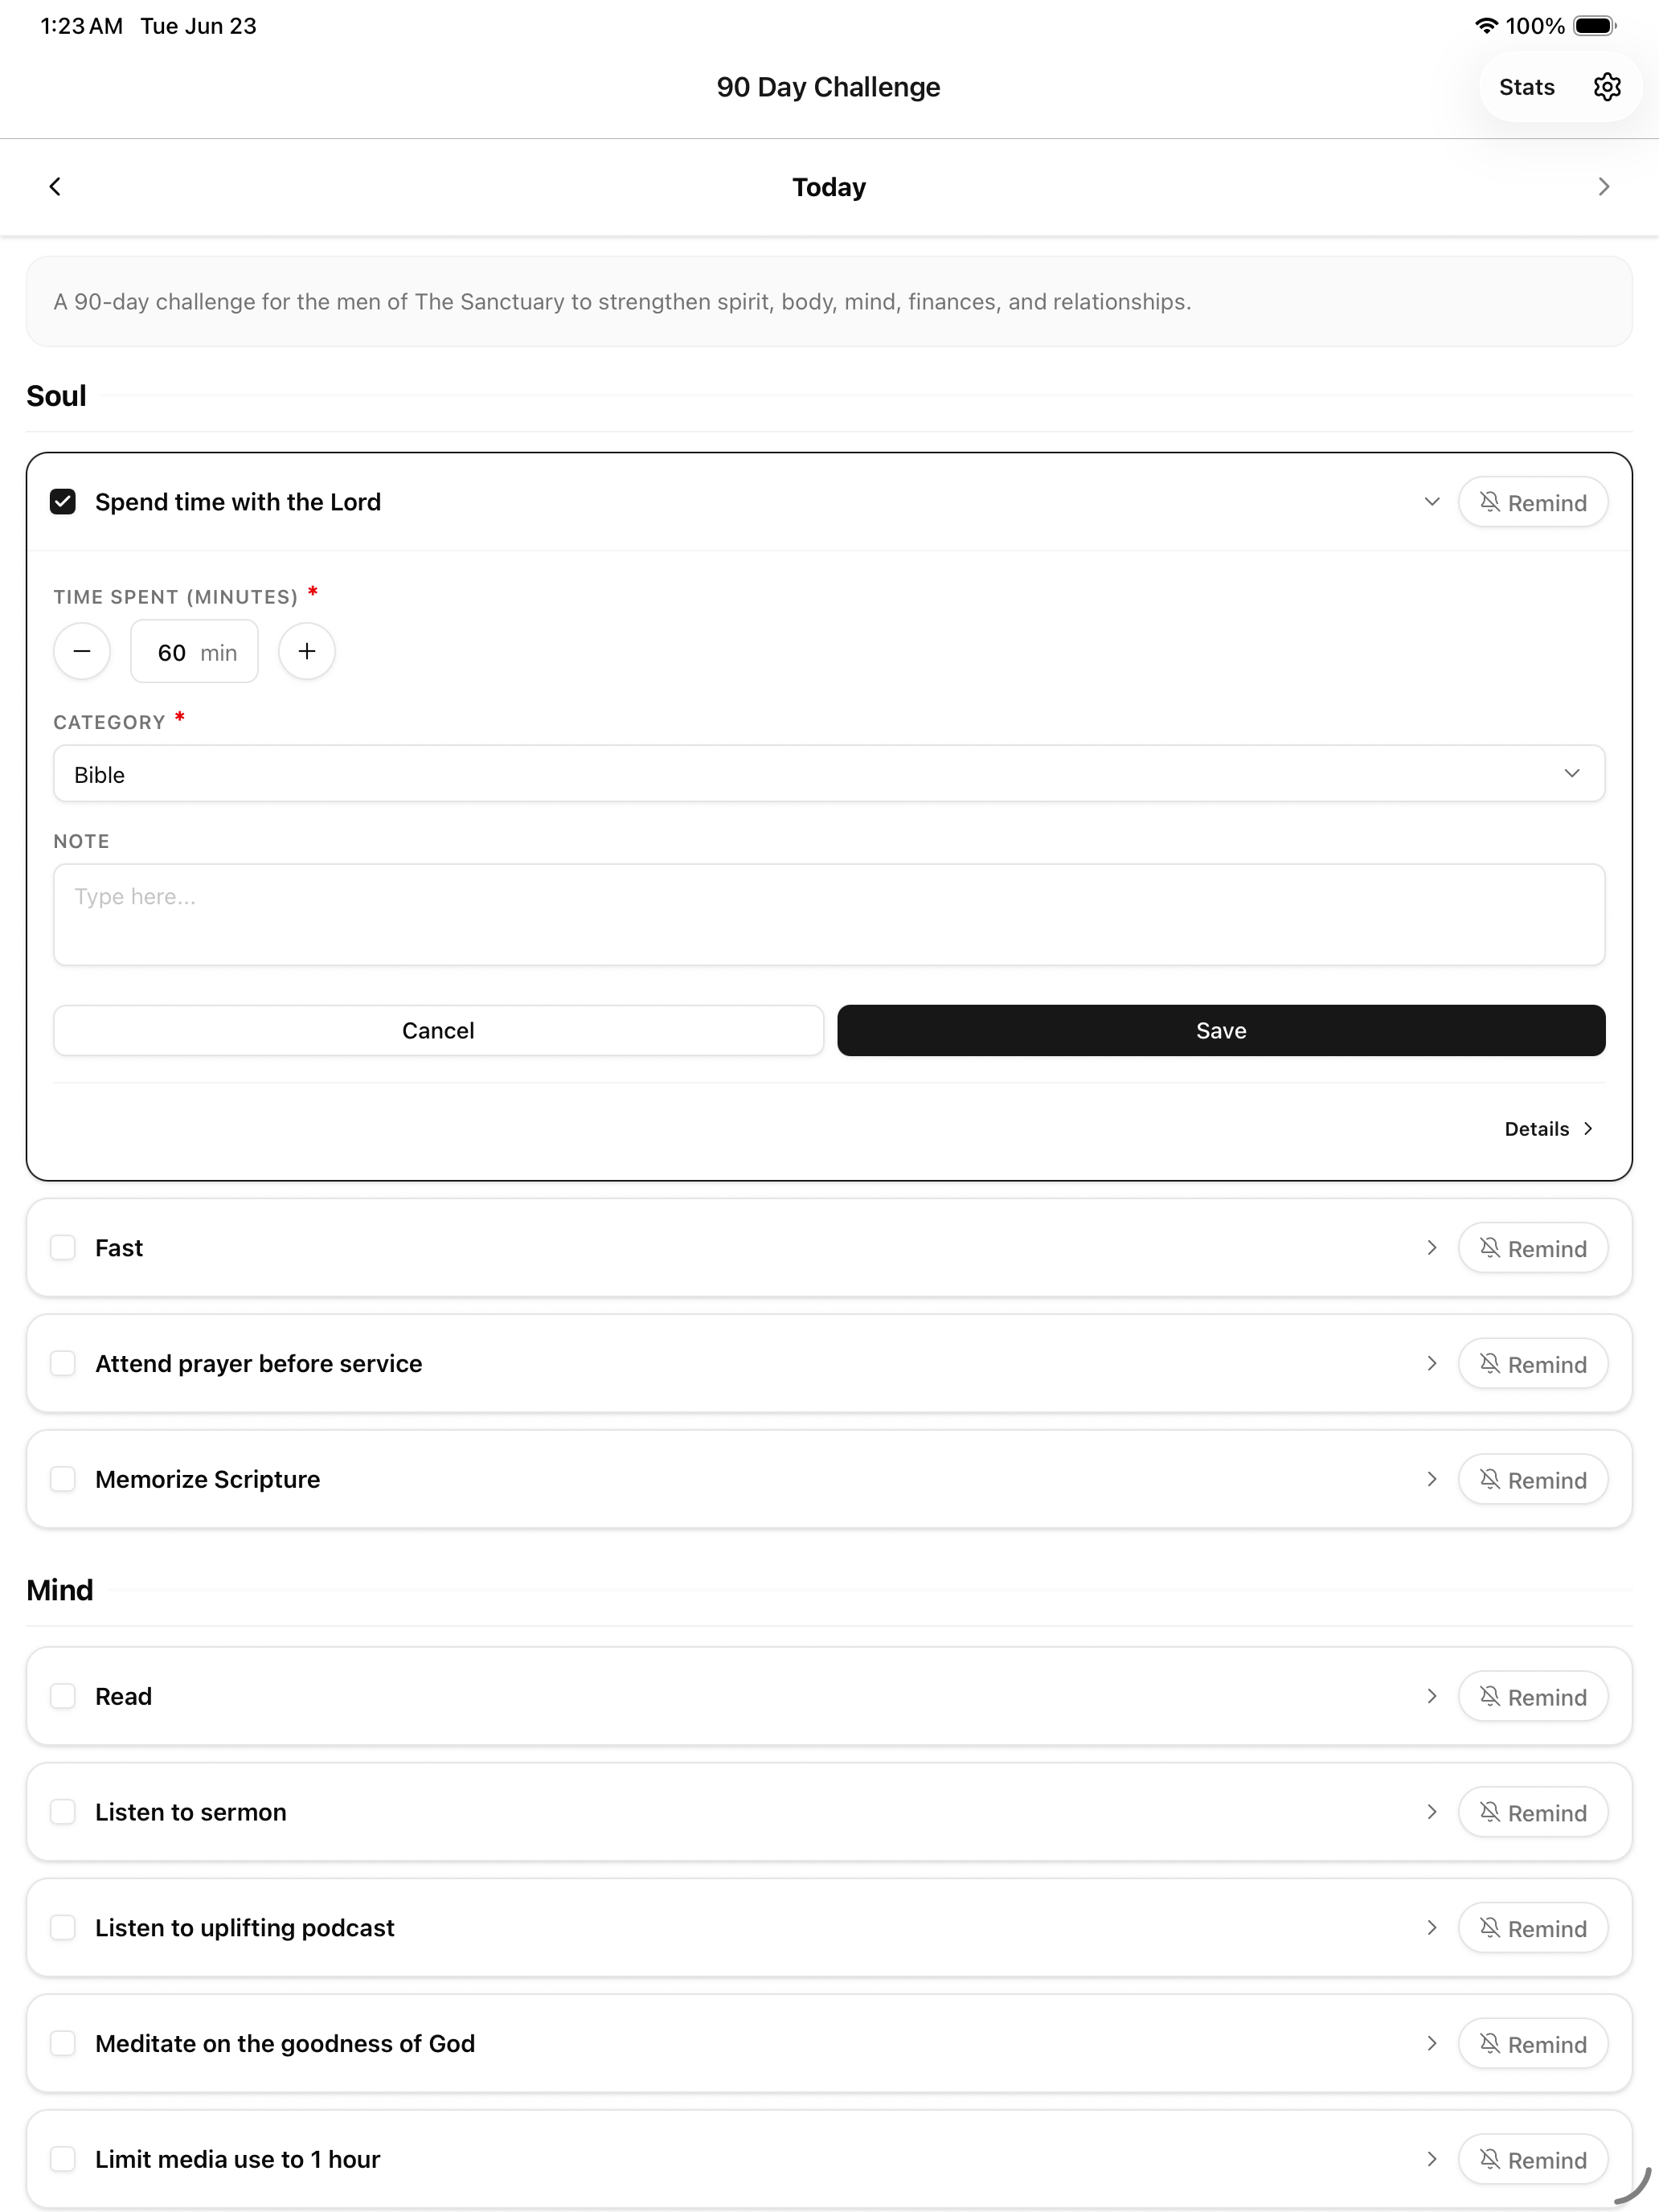Go to next day with forward arrow

pyautogui.click(x=1603, y=187)
